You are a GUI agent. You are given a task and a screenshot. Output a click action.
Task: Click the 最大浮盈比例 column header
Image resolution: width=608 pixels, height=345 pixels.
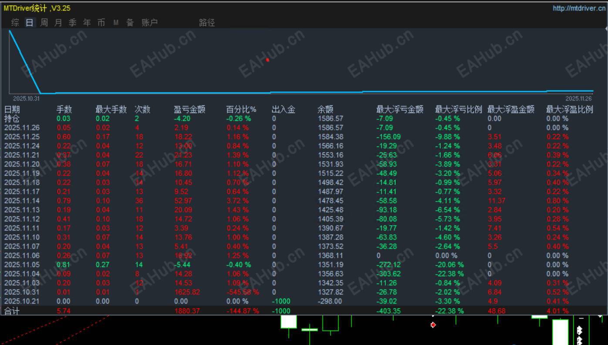570,110
